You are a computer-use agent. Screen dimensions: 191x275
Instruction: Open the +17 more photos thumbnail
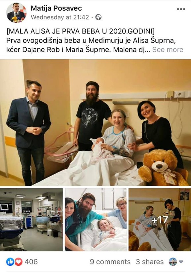160,220
